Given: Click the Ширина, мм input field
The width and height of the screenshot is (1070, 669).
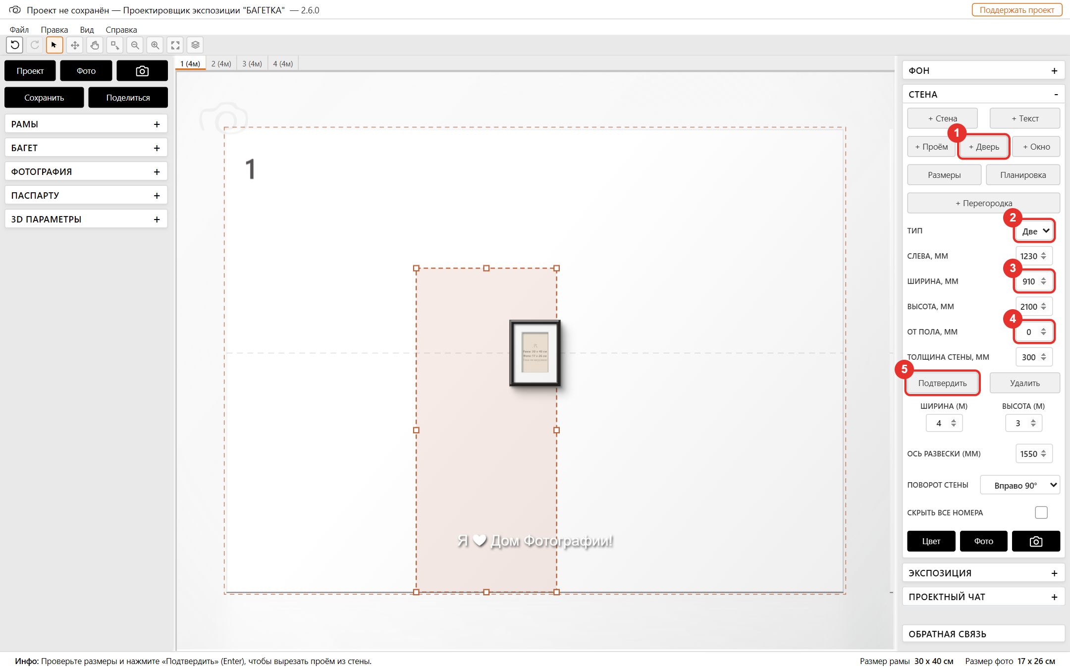Looking at the screenshot, I should coord(1034,281).
